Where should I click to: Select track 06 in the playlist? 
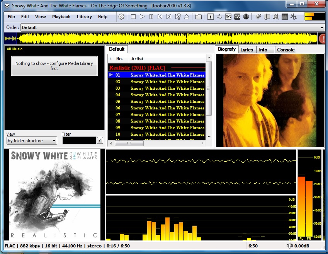(157, 108)
